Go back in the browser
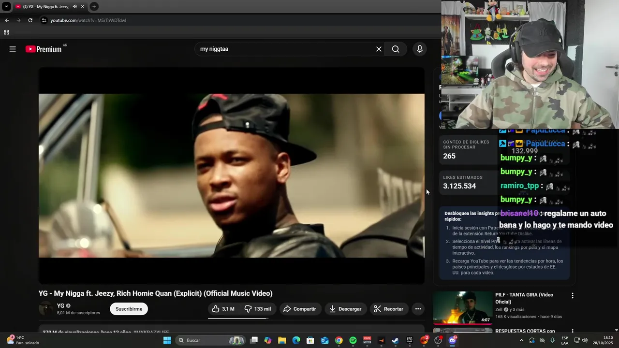 (7, 20)
